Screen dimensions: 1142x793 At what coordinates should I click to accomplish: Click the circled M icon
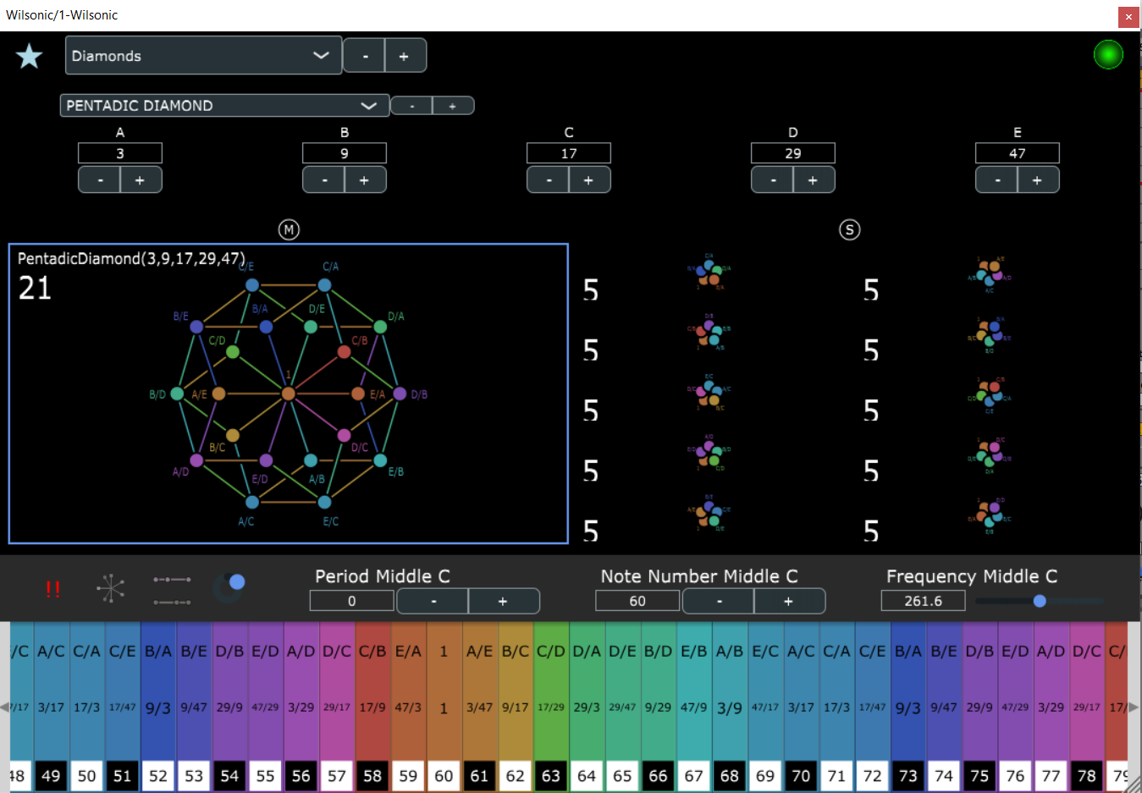point(289,229)
